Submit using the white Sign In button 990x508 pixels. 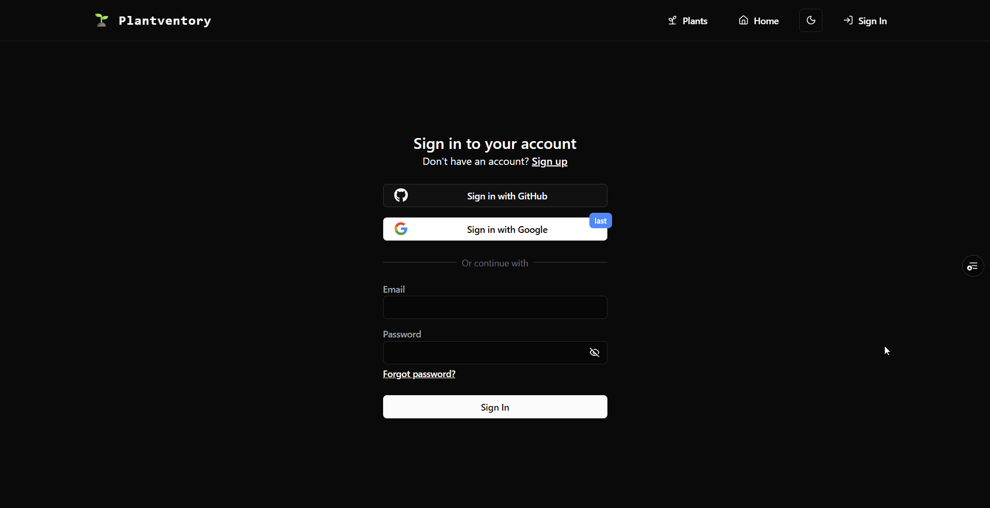click(x=494, y=407)
